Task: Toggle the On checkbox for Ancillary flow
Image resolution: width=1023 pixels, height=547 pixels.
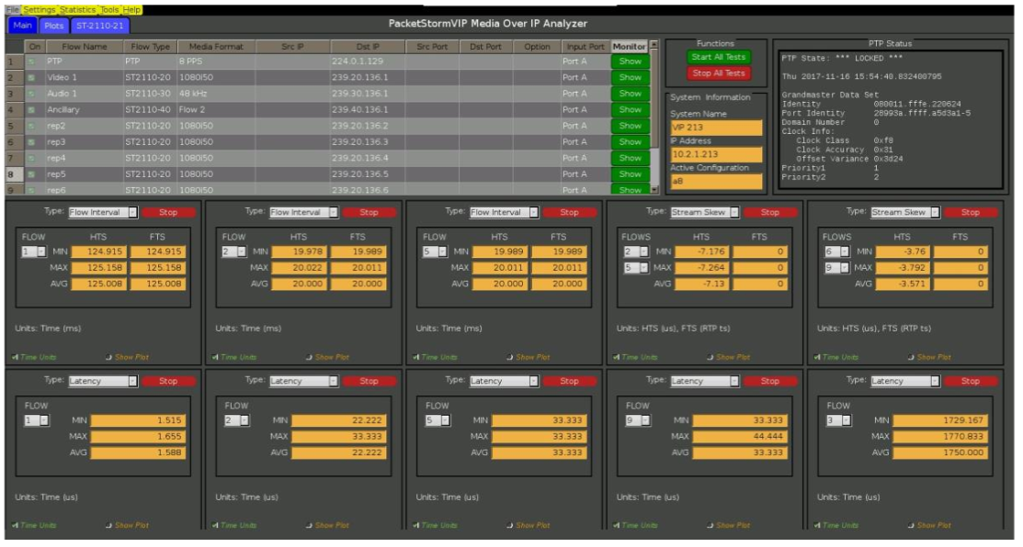Action: 34,110
